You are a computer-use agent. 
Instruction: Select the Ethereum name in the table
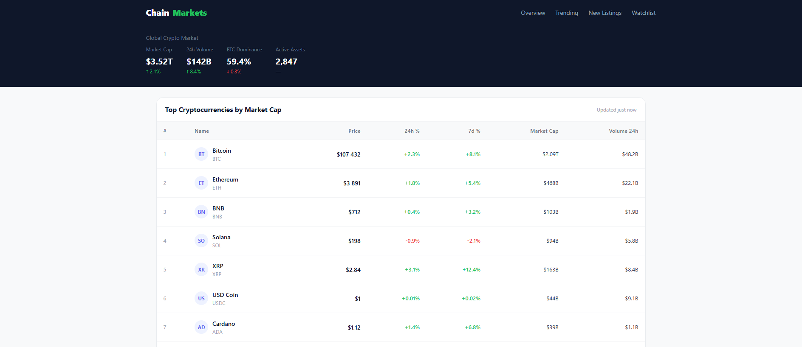(x=225, y=179)
